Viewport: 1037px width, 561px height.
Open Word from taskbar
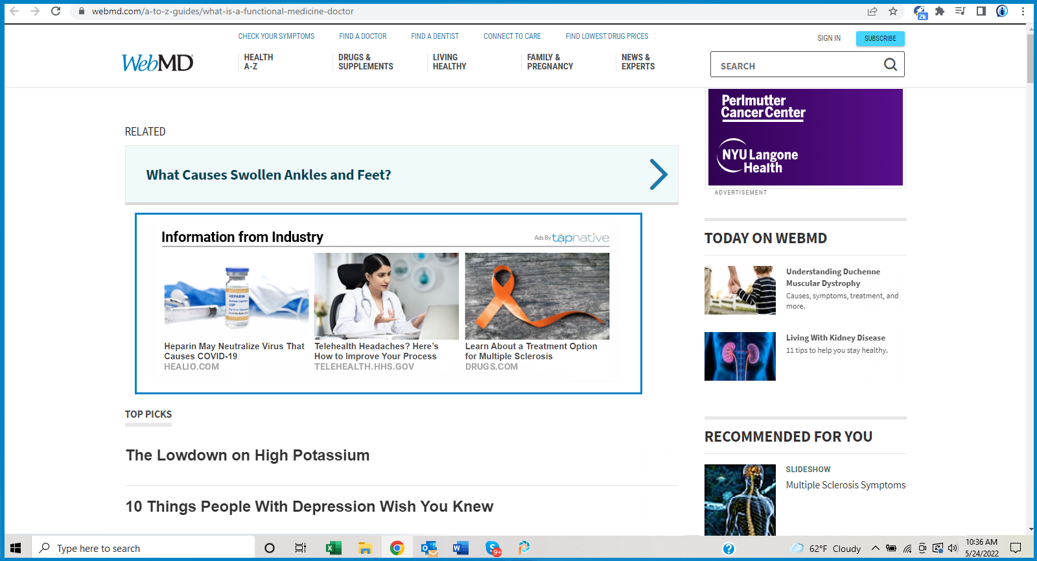point(460,548)
